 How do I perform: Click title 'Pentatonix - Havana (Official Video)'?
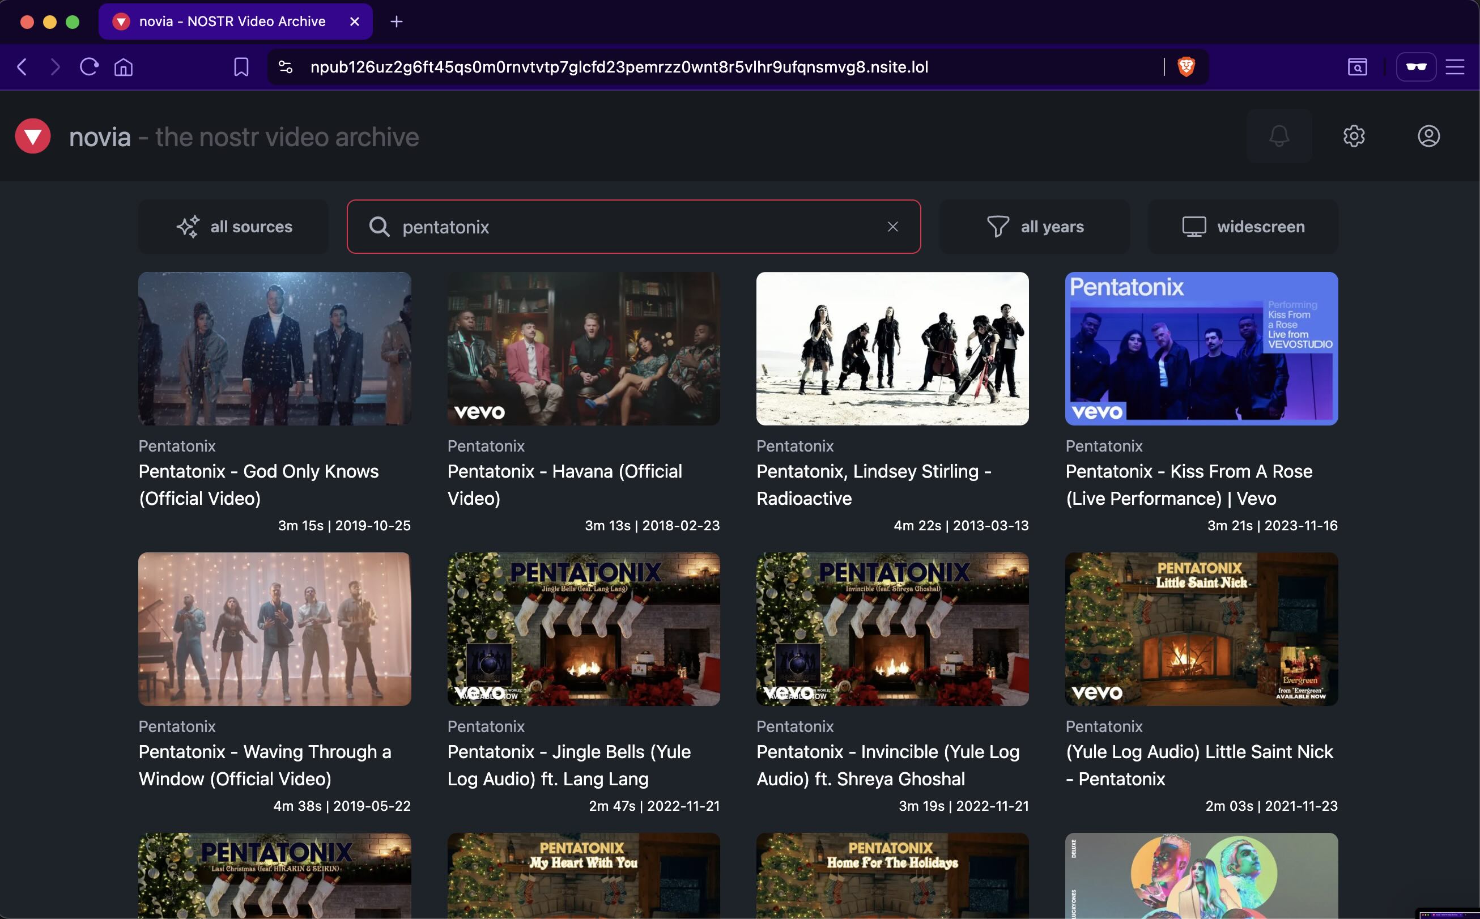pos(565,485)
